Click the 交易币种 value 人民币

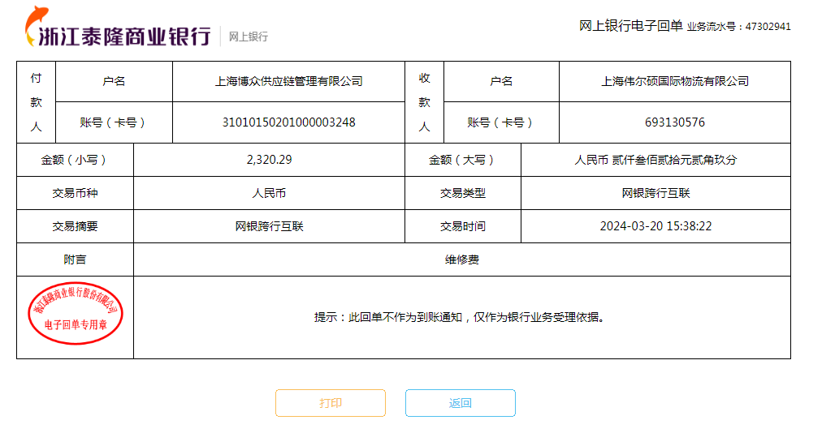coord(269,193)
